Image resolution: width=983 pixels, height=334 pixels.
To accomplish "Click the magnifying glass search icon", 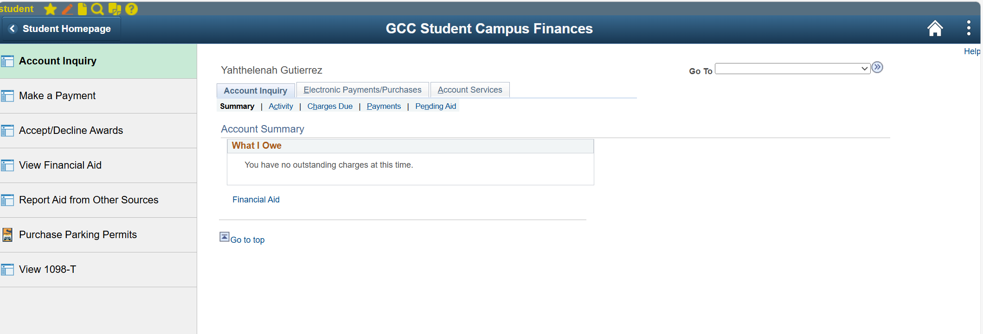I will 97,9.
